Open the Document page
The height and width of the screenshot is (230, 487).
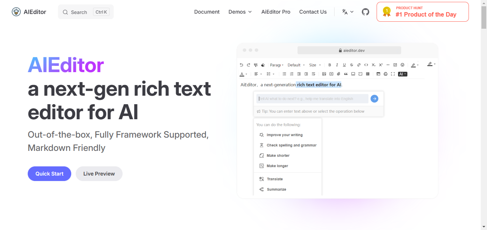point(207,12)
